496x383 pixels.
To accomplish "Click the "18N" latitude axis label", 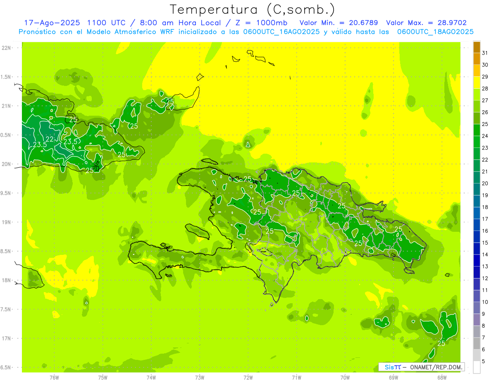I will tap(7, 280).
